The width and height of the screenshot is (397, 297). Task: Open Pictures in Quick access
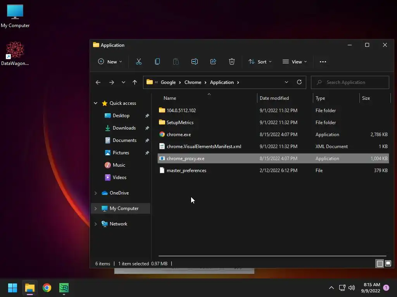click(121, 153)
